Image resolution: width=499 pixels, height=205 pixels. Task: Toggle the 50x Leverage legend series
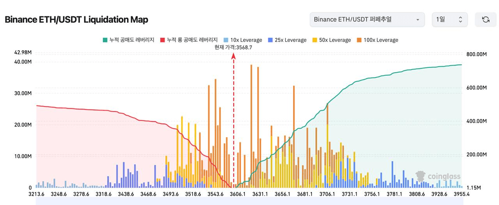(332, 40)
